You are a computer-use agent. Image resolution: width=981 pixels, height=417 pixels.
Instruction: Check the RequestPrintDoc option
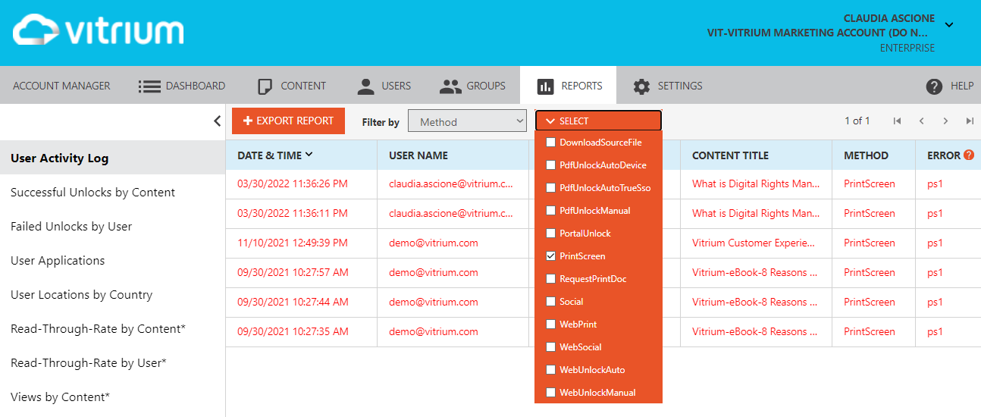pyautogui.click(x=551, y=279)
